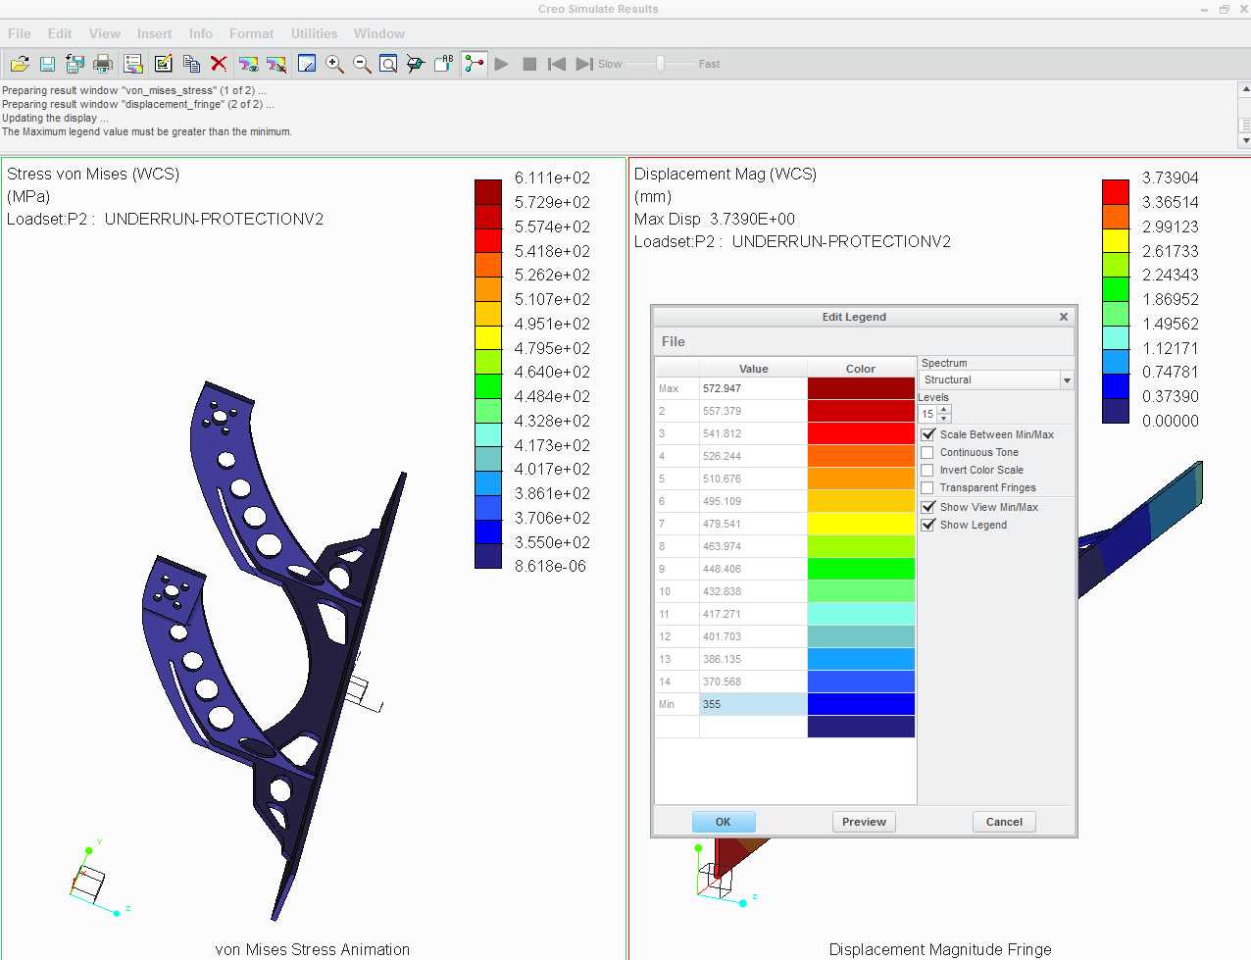1251x960 pixels.
Task: Increase Levels with the up stepper arrow
Action: tap(944, 409)
